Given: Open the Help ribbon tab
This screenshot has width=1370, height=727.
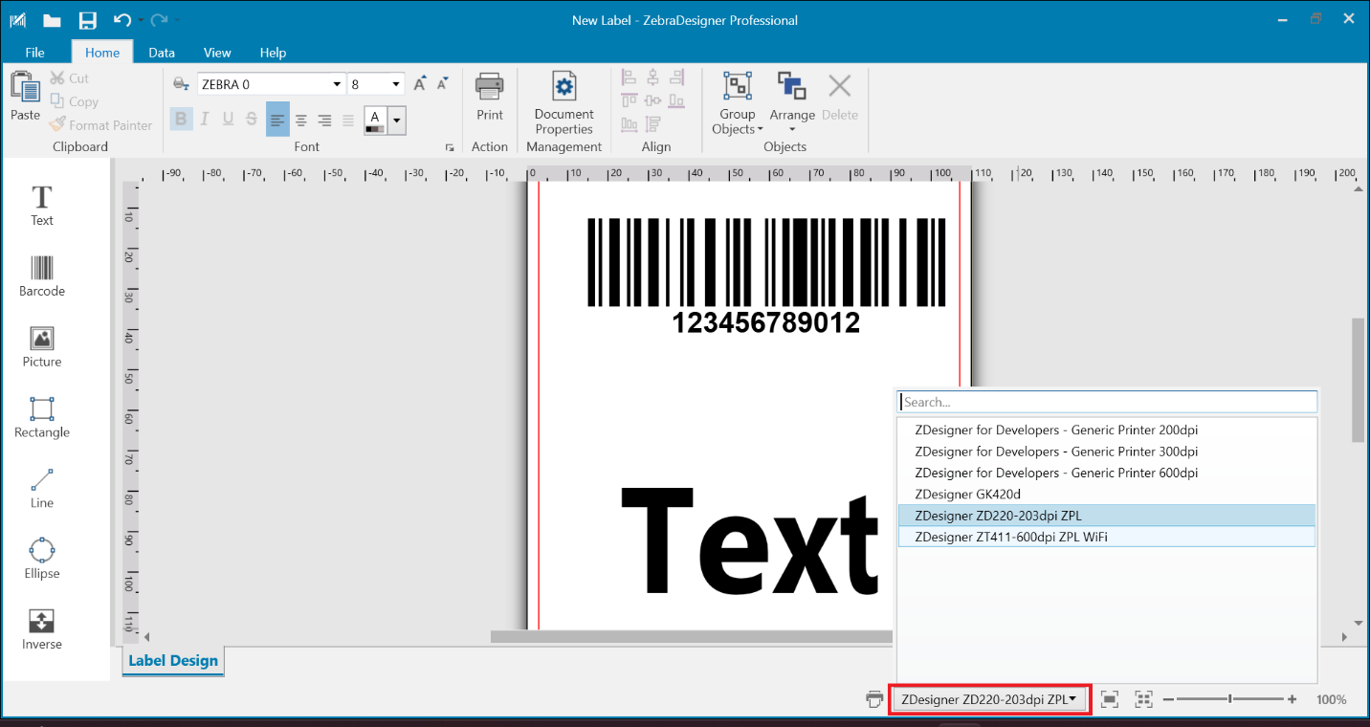Looking at the screenshot, I should (x=273, y=53).
